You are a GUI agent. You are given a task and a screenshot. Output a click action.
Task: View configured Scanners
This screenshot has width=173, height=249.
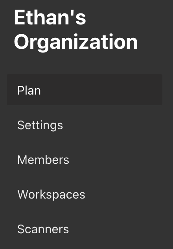[x=85, y=229]
